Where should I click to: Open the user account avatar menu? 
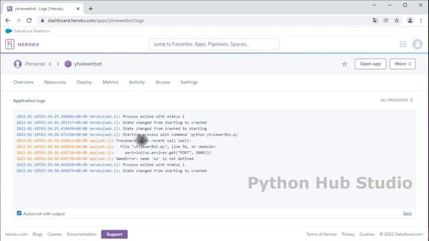coord(417,44)
